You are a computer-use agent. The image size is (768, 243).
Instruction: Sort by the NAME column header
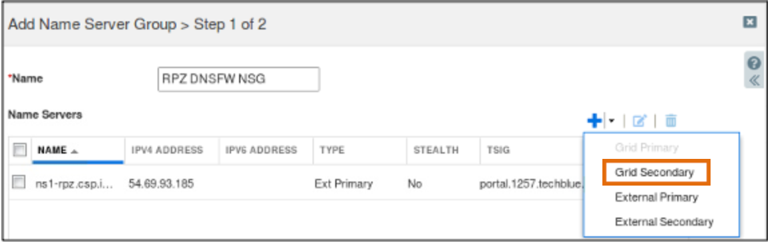tap(52, 150)
